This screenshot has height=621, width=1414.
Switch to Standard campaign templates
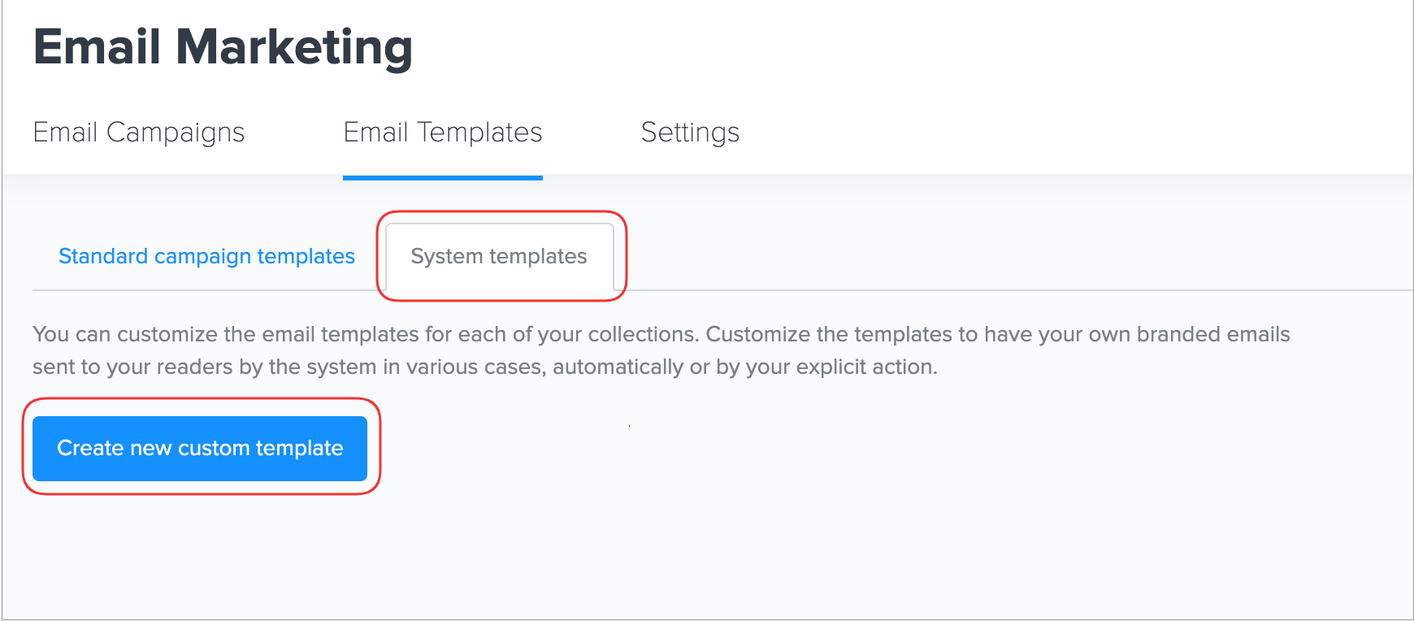(x=206, y=257)
